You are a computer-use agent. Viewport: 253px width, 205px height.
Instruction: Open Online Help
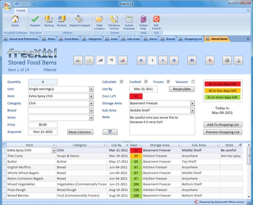[143, 21]
